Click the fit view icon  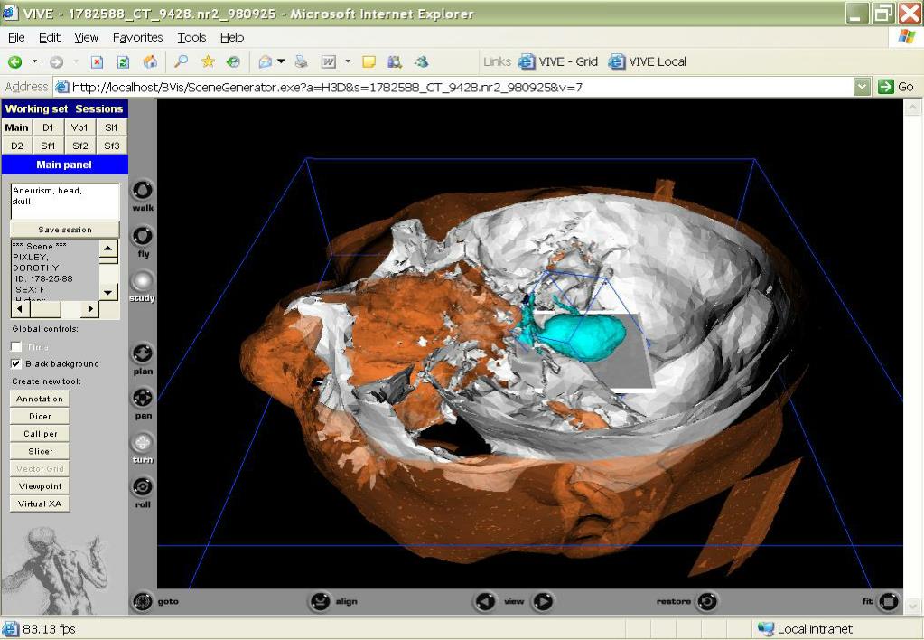(x=889, y=602)
